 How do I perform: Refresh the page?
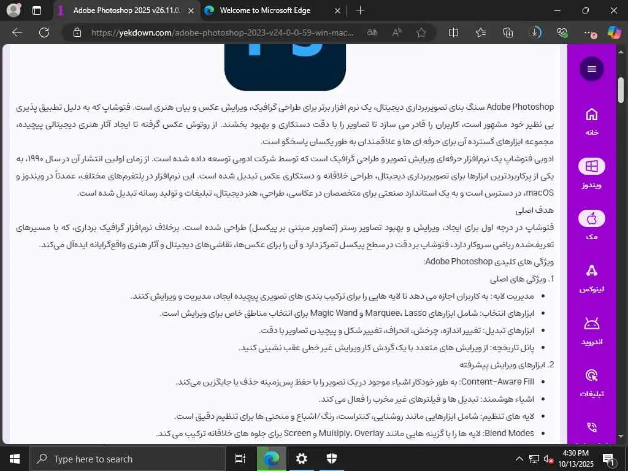tap(44, 33)
